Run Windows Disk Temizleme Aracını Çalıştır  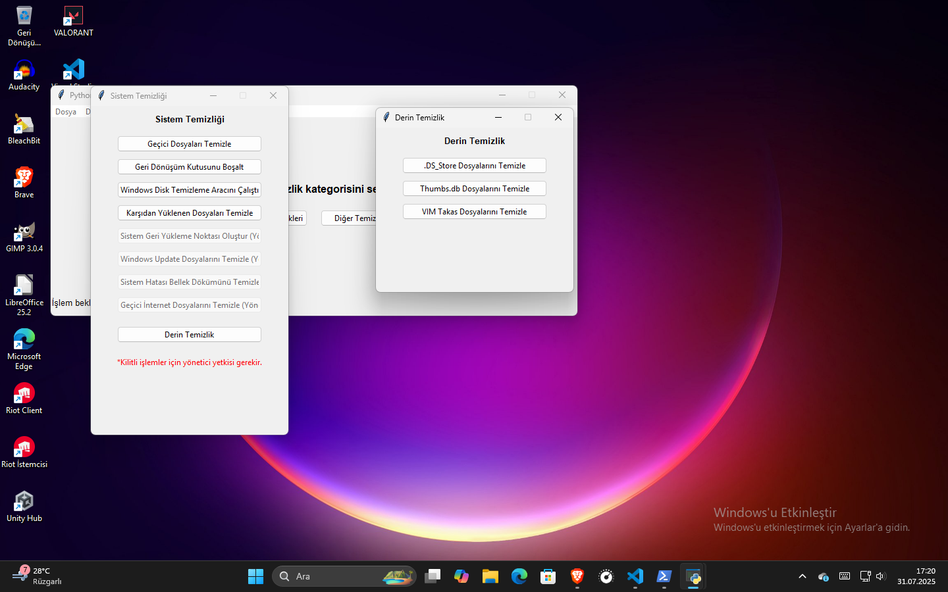click(x=190, y=190)
